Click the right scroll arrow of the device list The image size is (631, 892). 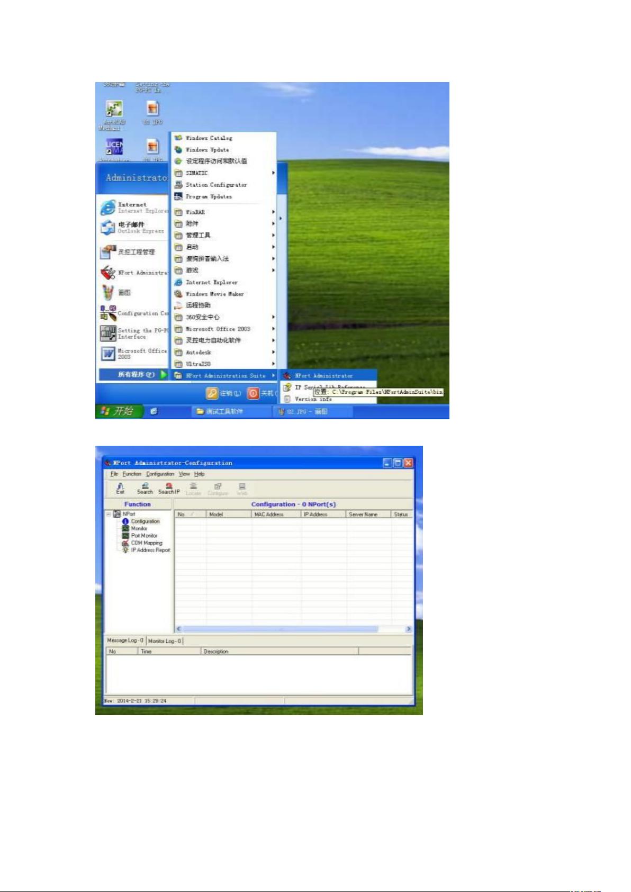coord(409,629)
